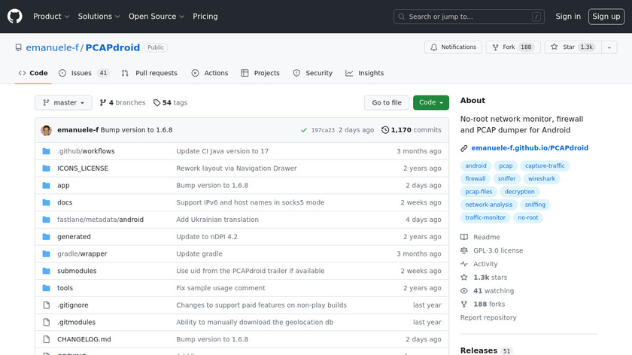Click the Readme book icon
The height and width of the screenshot is (355, 632).
click(x=464, y=238)
